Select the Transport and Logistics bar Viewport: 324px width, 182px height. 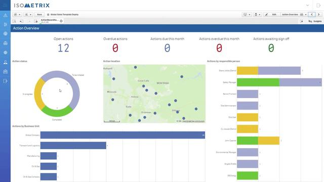pyautogui.click(x=73, y=146)
